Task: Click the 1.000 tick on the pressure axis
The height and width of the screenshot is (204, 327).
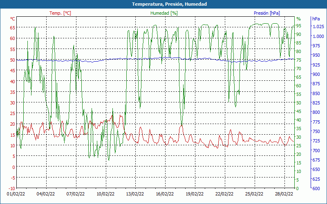Action: [318, 36]
